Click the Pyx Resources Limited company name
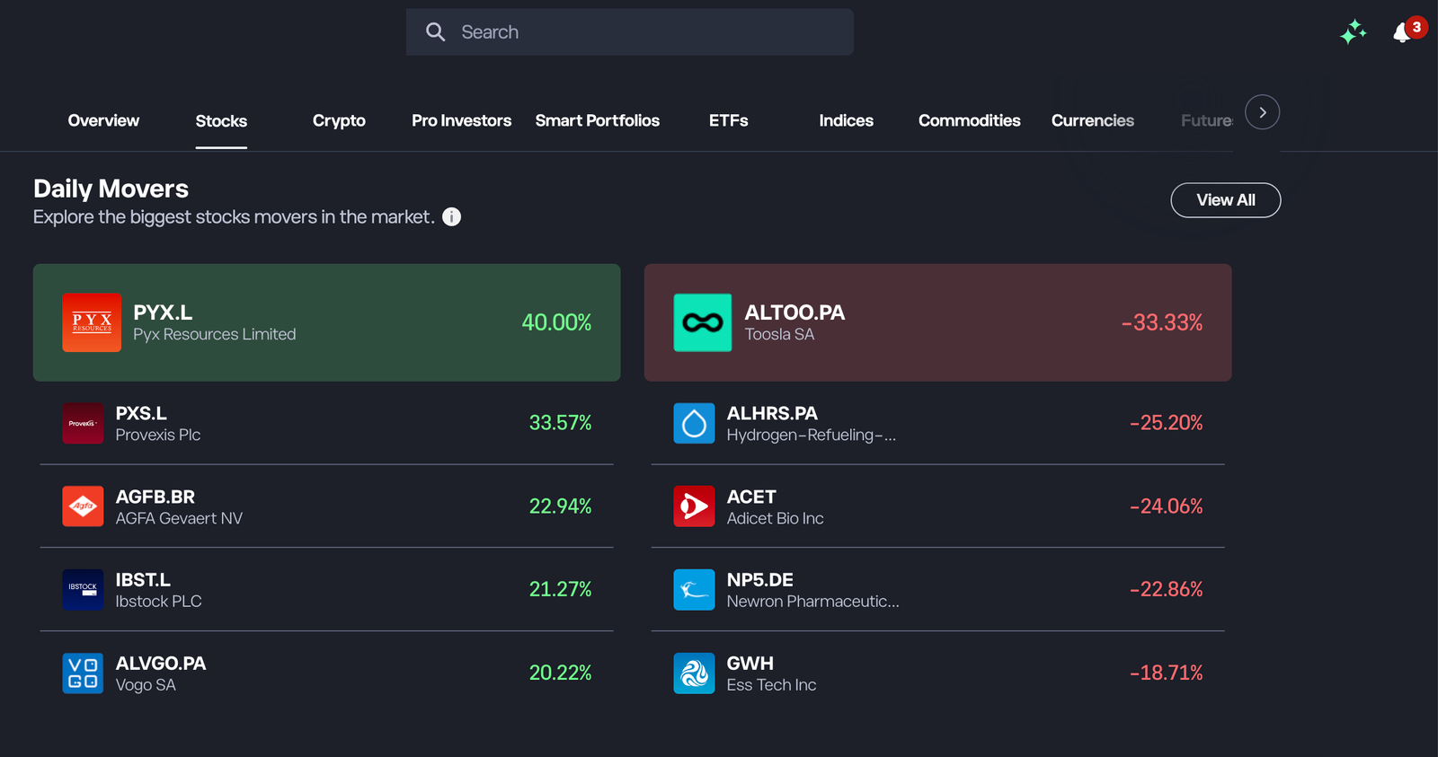Screen dimensions: 1438x757 (x=215, y=334)
